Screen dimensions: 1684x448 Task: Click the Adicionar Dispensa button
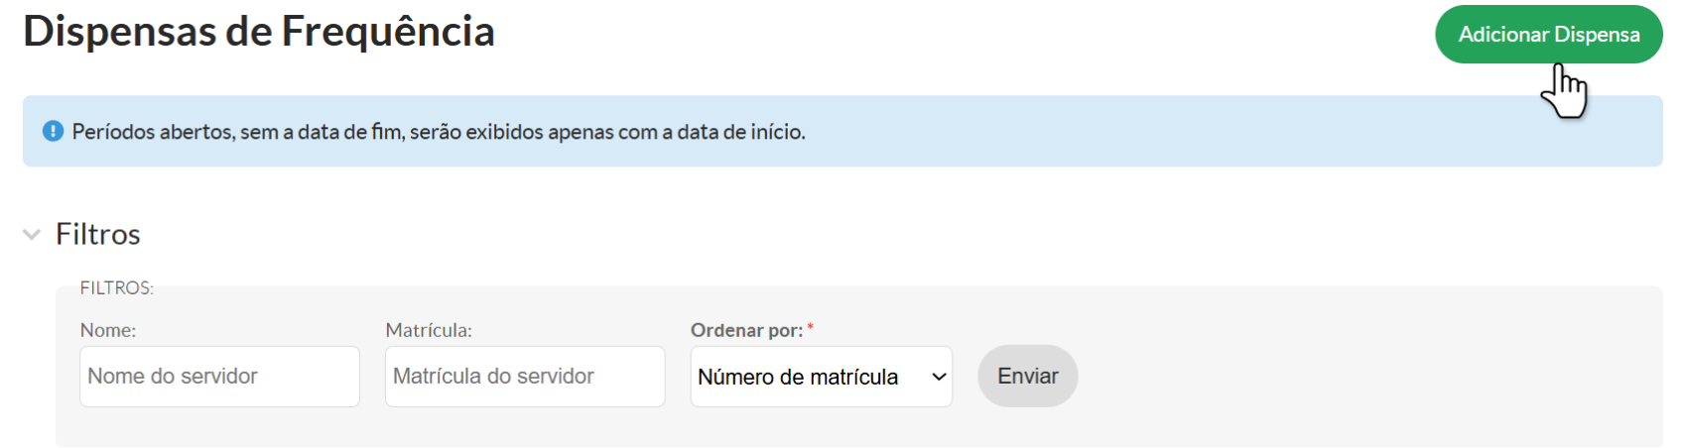(1547, 35)
